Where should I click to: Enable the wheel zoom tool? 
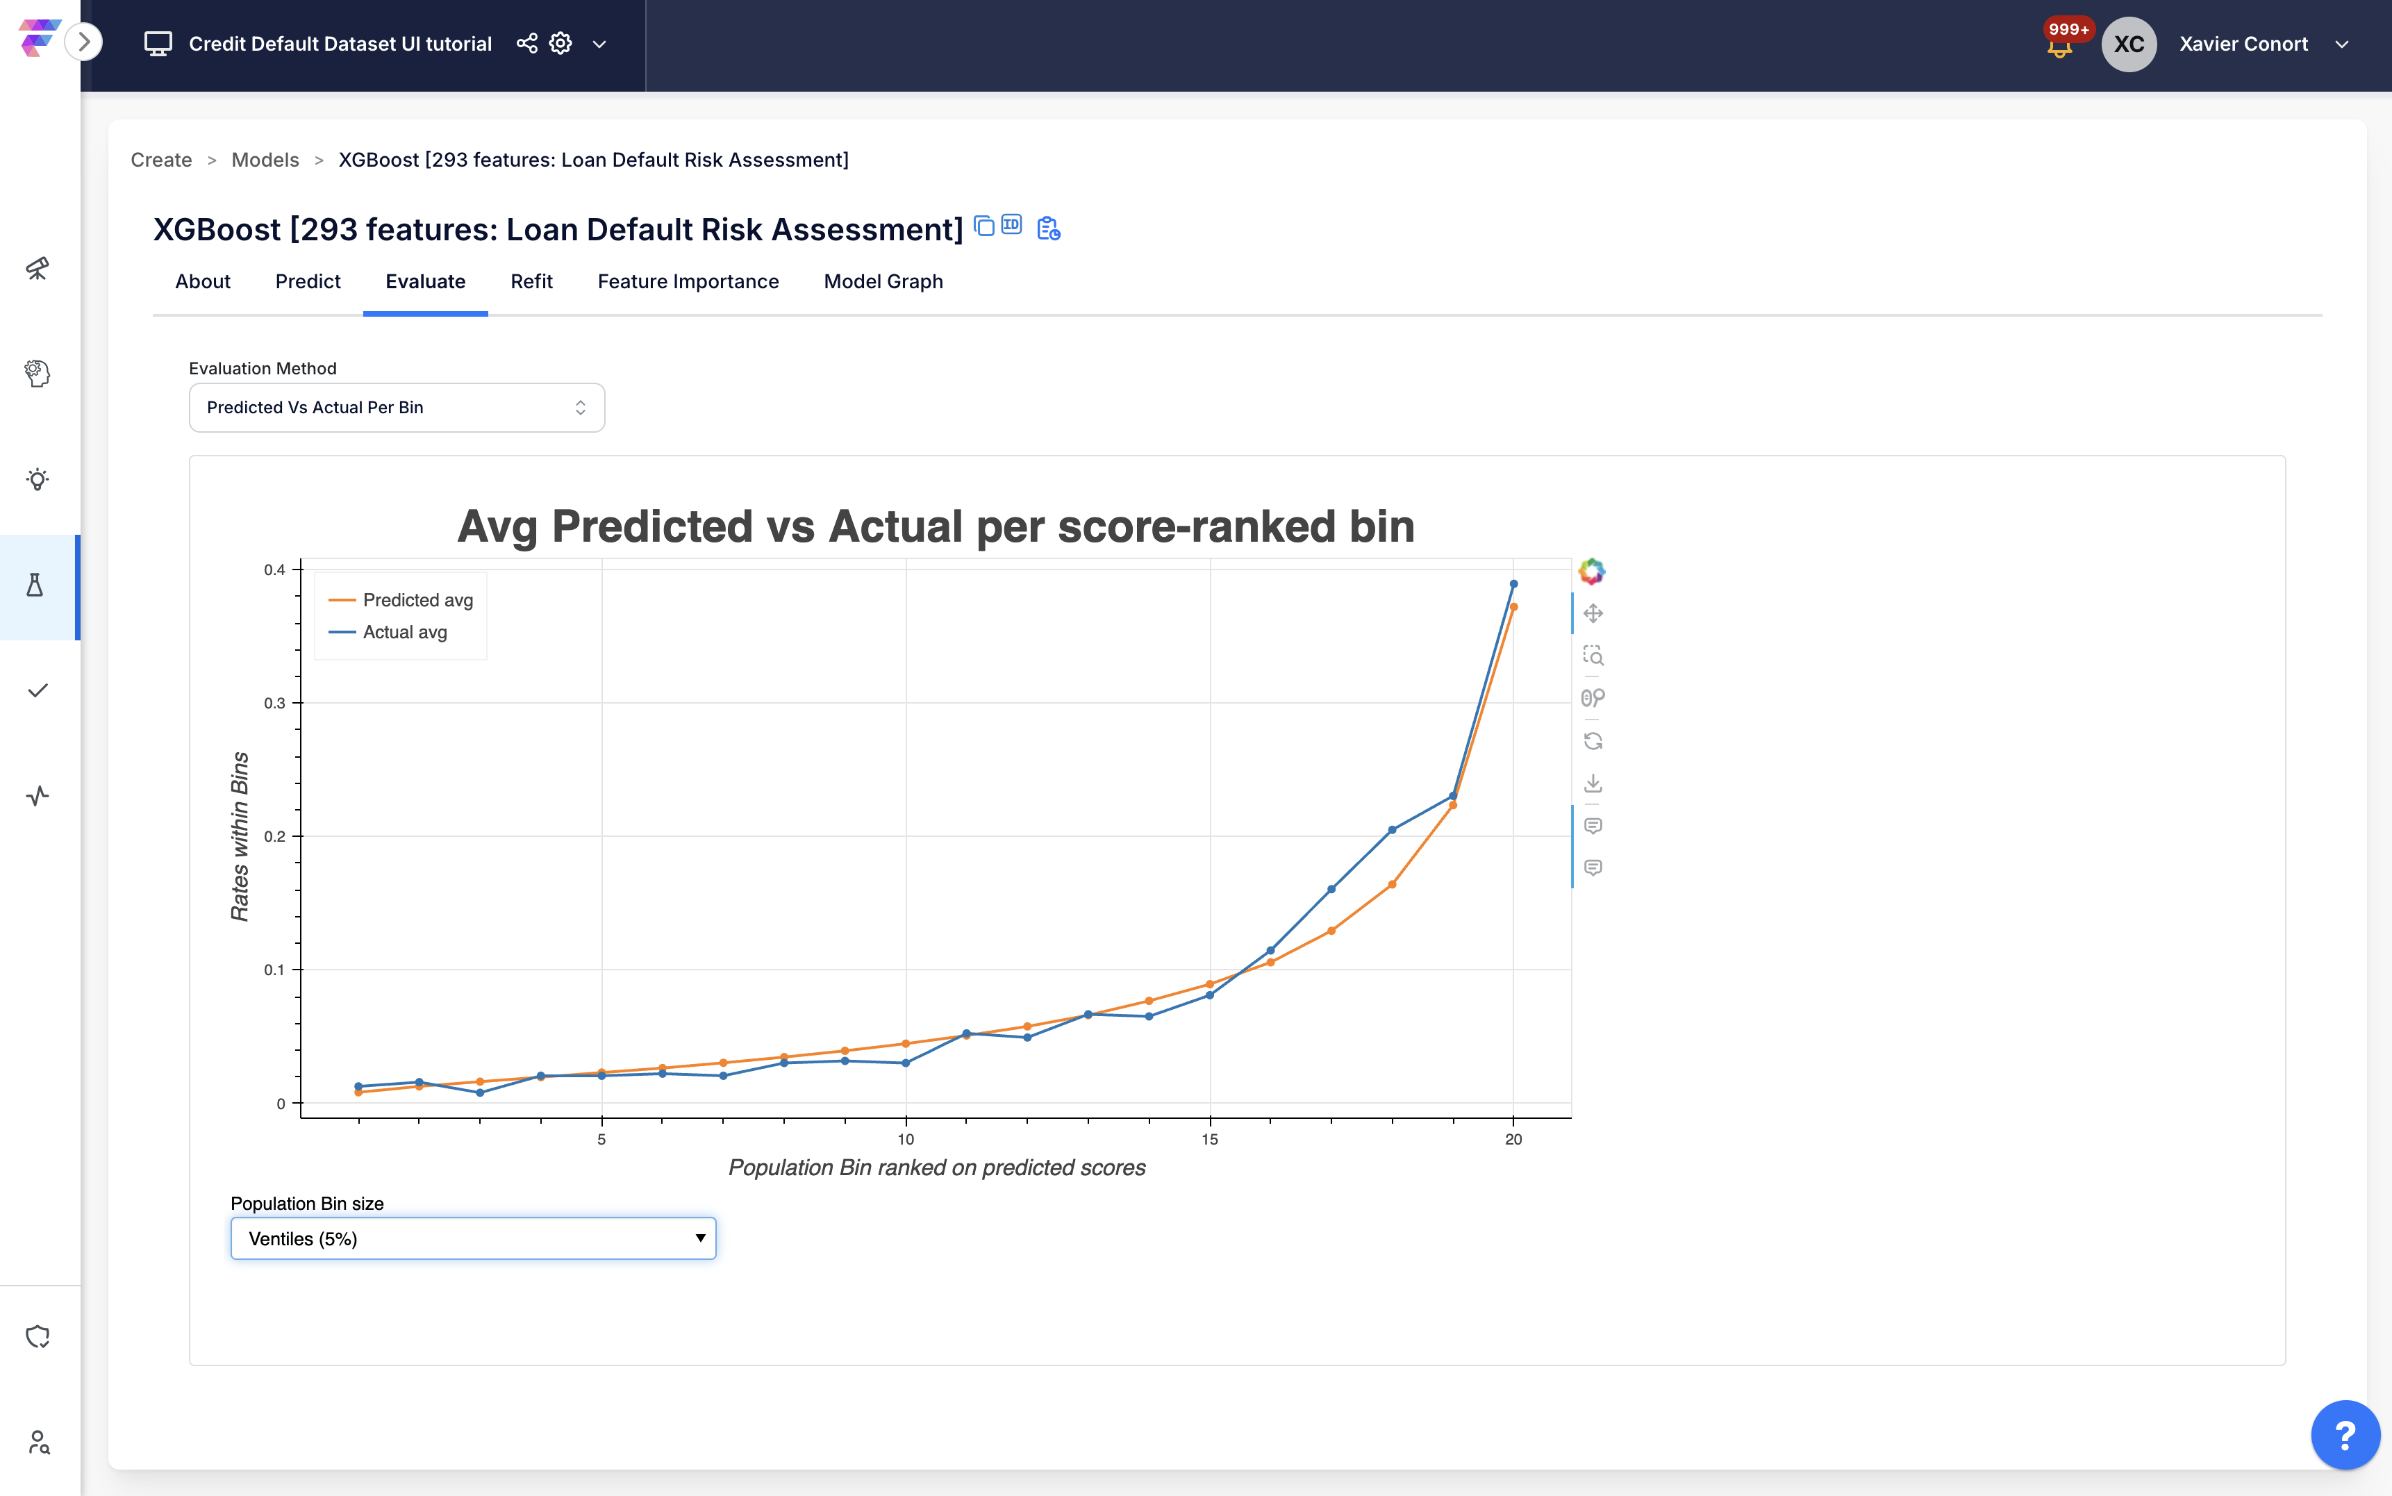1593,697
